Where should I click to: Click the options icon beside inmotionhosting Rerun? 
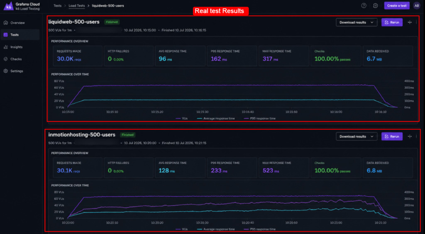[410, 136]
